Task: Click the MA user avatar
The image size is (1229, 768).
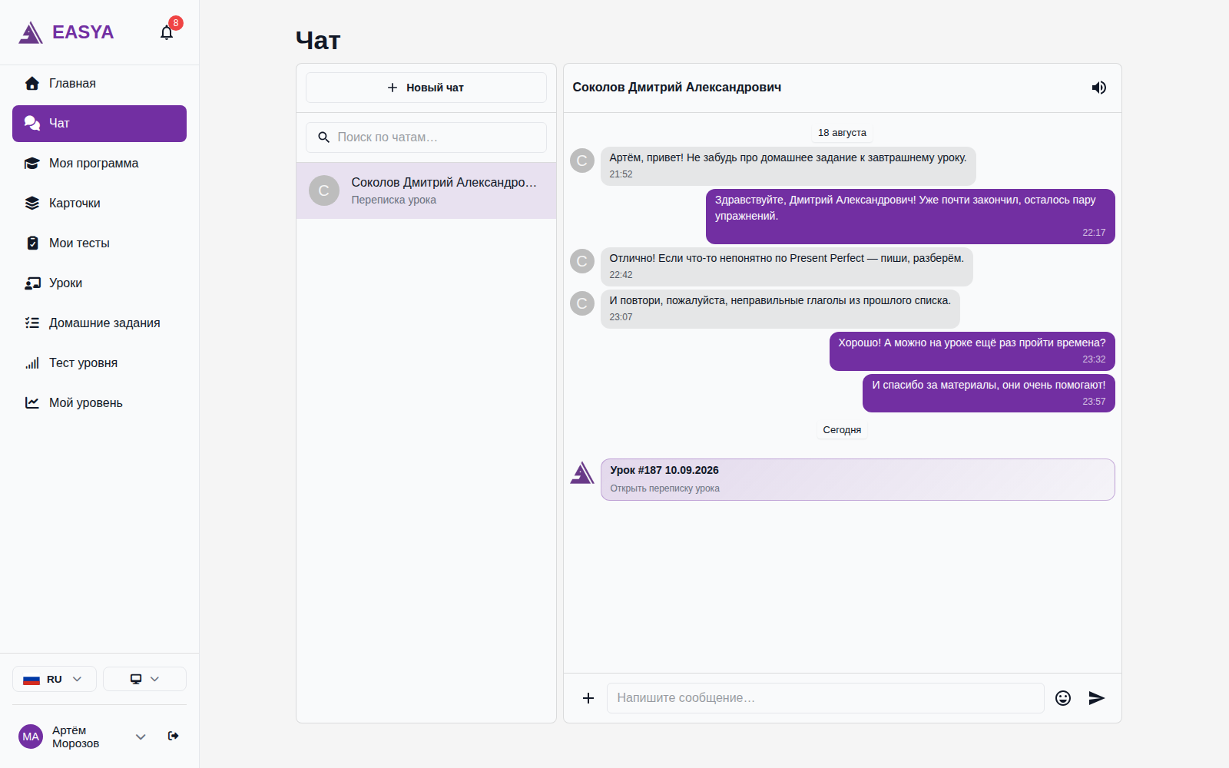Action: click(31, 737)
